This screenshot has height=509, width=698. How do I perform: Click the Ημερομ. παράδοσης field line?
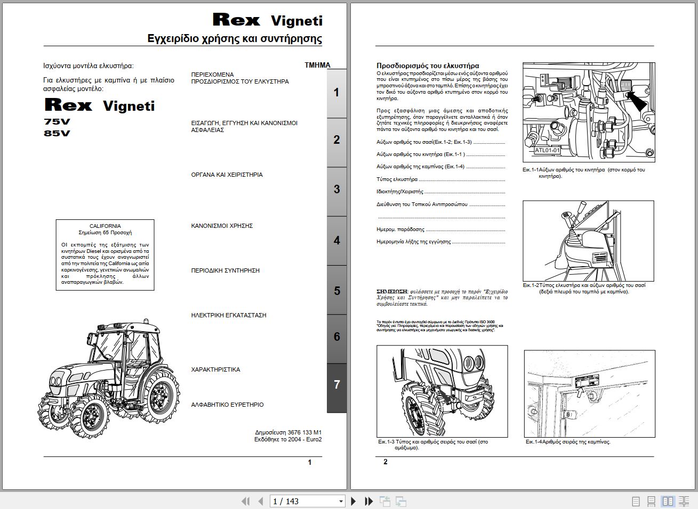point(440,229)
